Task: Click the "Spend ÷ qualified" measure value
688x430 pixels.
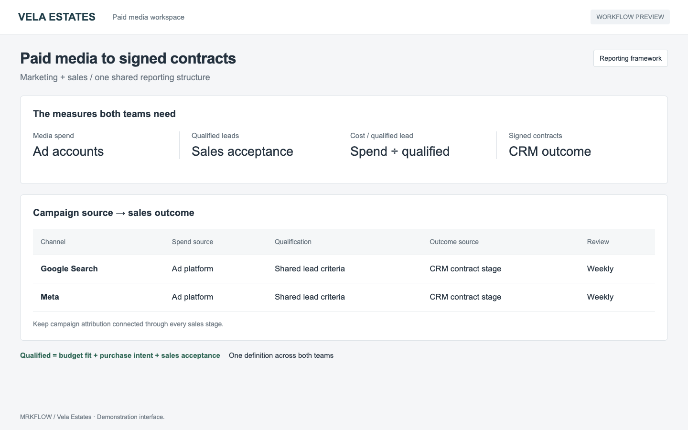Action: point(400,151)
